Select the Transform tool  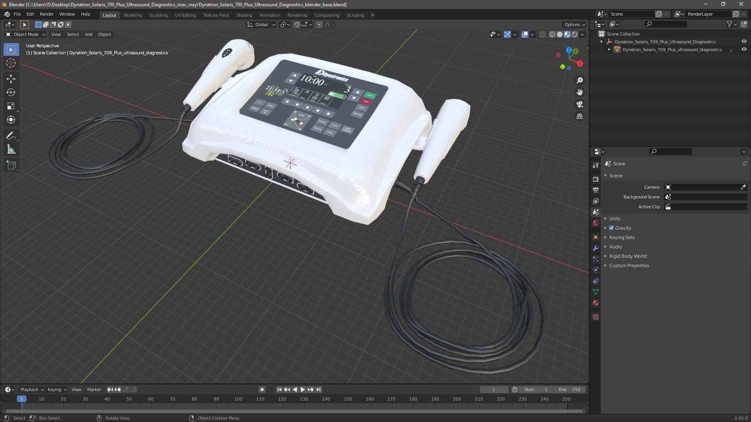11,120
